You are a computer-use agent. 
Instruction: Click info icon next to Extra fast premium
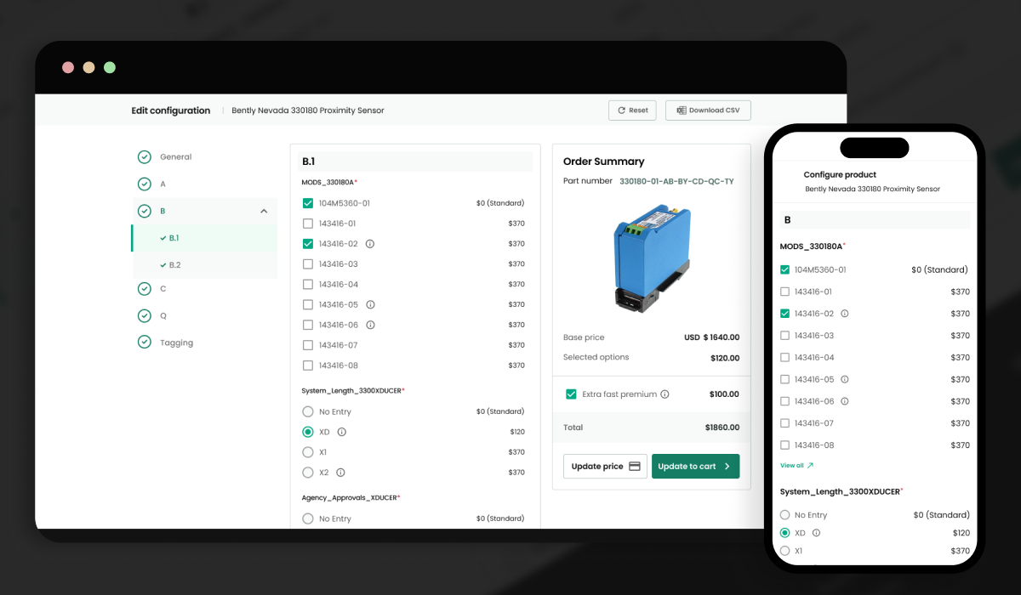(665, 394)
